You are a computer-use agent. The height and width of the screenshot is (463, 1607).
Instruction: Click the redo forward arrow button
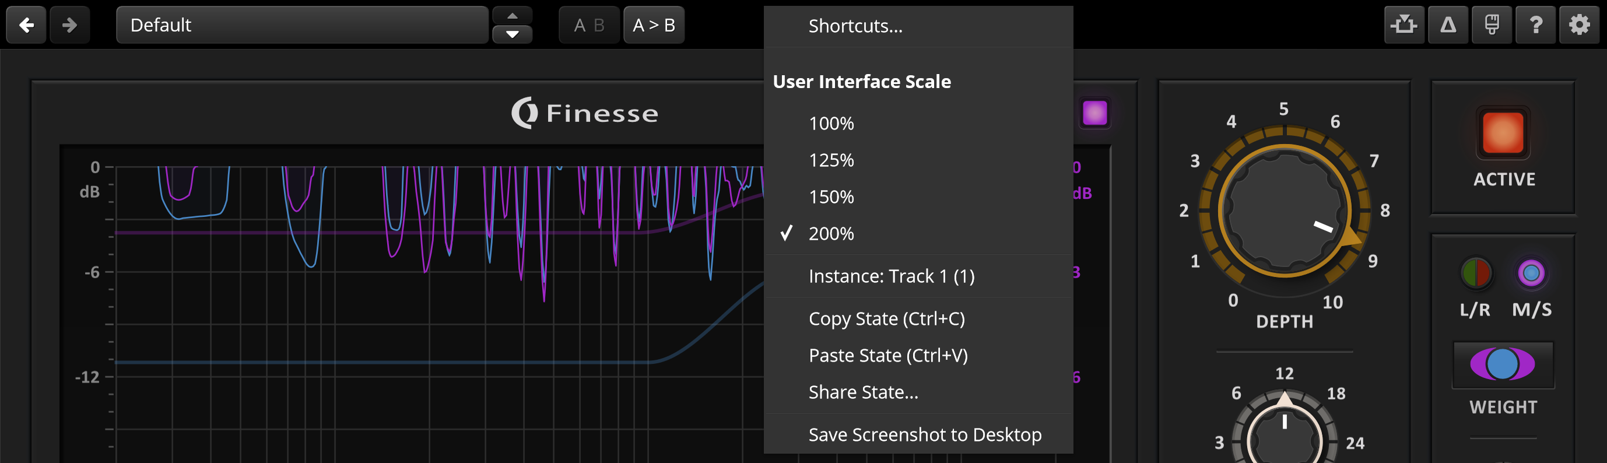70,25
